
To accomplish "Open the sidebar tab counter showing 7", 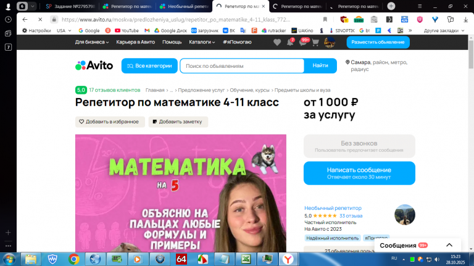I will (8, 47).
